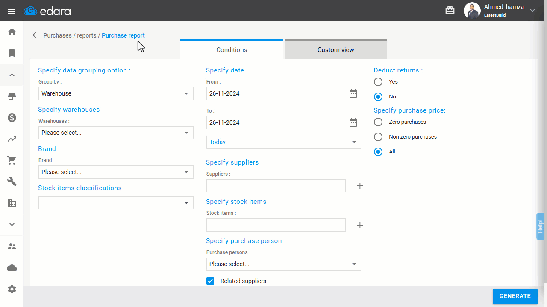Open the Help! side tab
Viewport: 547px width, 307px height.
coord(540,226)
